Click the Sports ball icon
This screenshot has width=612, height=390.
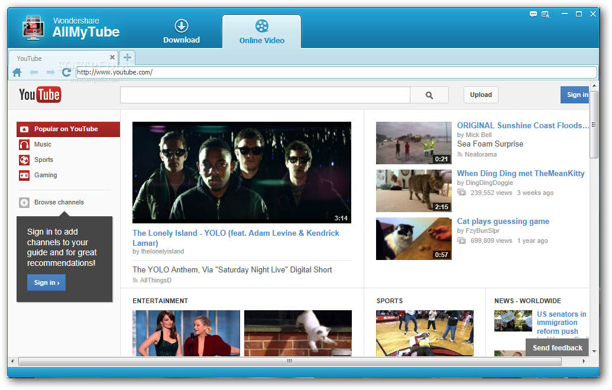[x=24, y=160]
